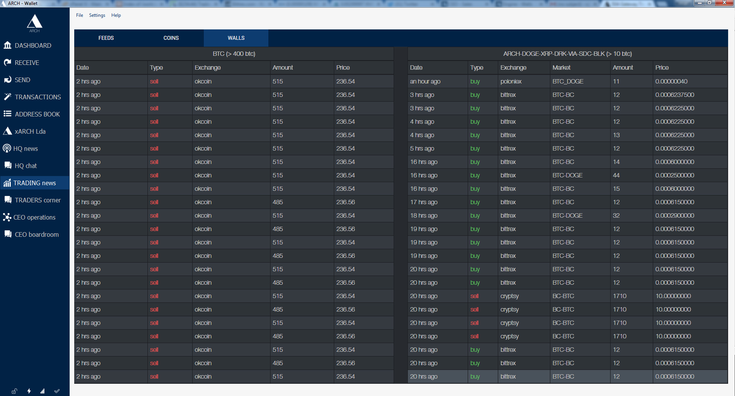Click the Receive arrow icon
The image size is (735, 396).
pyautogui.click(x=7, y=62)
